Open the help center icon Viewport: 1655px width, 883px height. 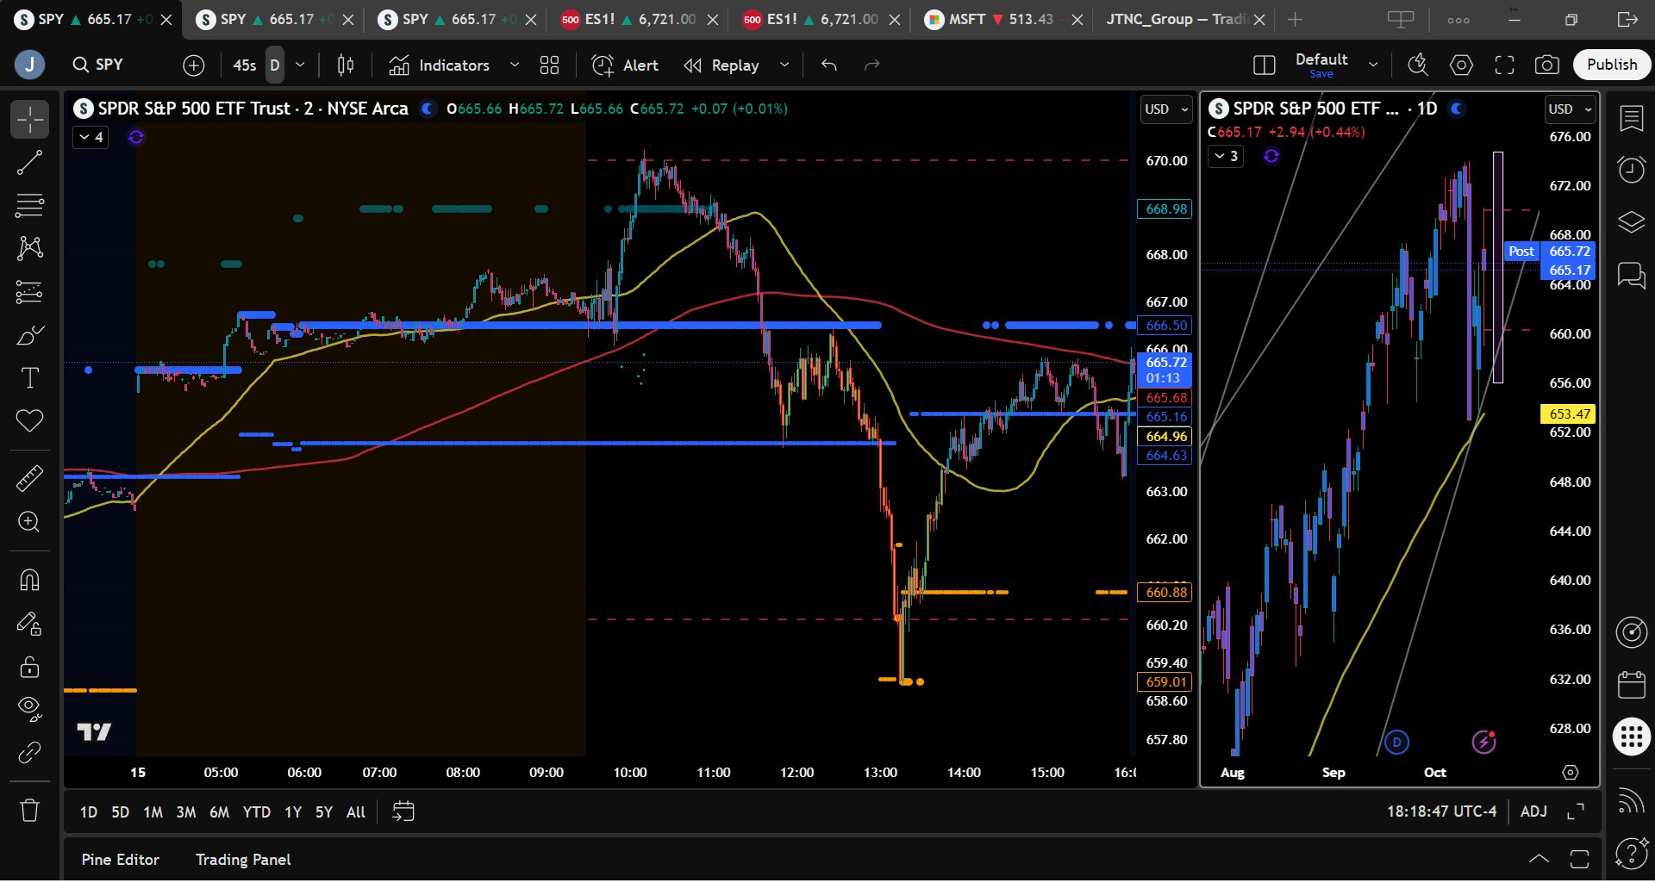(x=1631, y=853)
